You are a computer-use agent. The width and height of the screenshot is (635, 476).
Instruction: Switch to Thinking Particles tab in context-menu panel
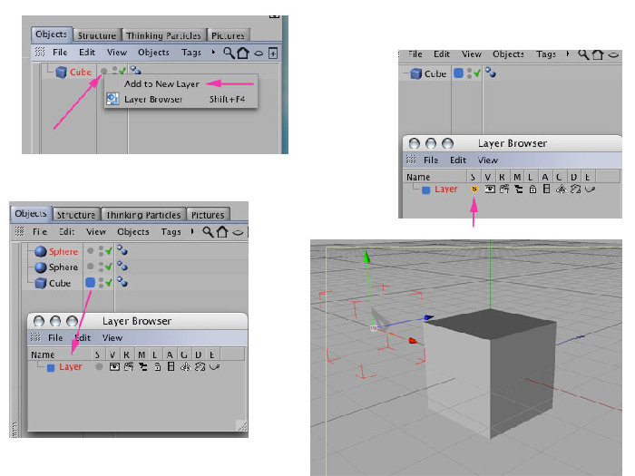(163, 35)
